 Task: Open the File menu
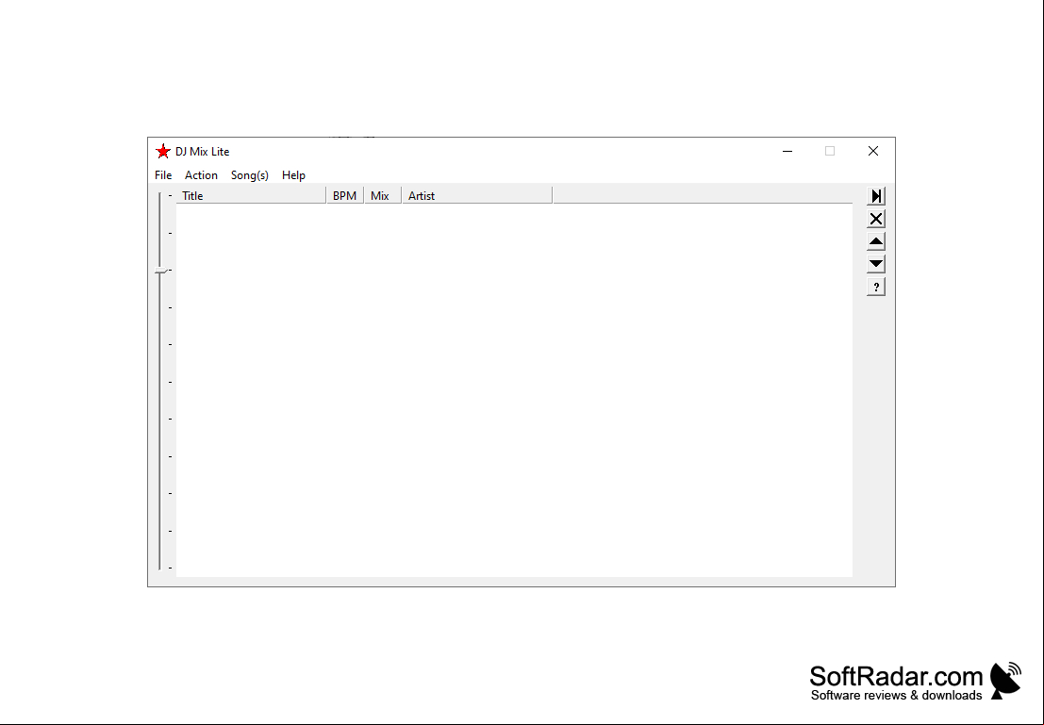pyautogui.click(x=163, y=175)
